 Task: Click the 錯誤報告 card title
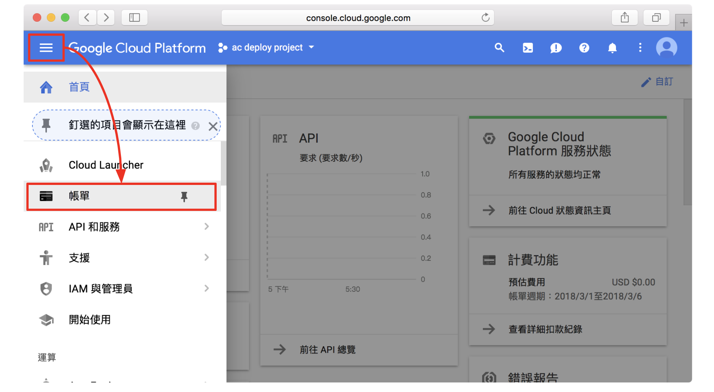[533, 378]
